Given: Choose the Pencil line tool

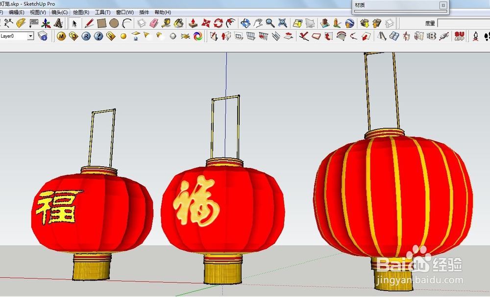Looking at the screenshot, I should (89, 24).
